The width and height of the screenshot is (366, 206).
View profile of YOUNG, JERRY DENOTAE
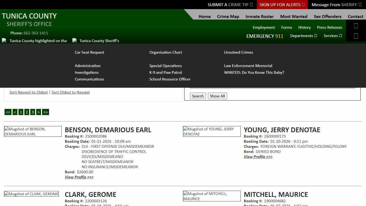(x=258, y=157)
